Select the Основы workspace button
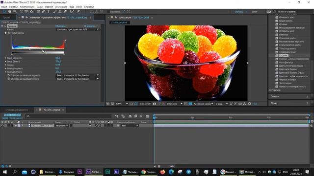The height and width of the screenshot is (176, 314). click(239, 12)
